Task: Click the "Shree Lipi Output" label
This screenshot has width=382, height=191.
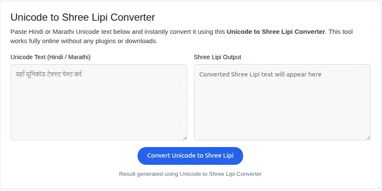Action: click(217, 57)
